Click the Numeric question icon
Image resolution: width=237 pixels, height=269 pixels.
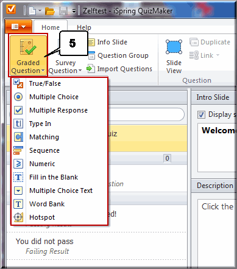18,164
